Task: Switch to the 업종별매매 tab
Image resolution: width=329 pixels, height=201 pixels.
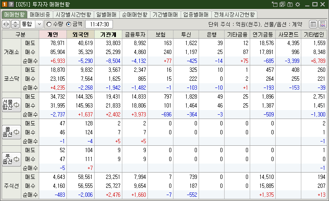Action: click(x=196, y=14)
